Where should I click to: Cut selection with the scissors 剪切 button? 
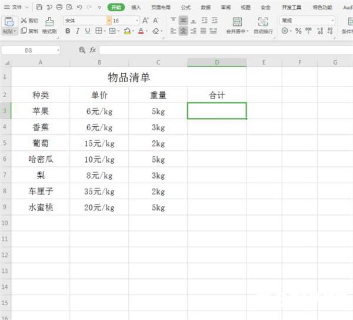click(29, 21)
